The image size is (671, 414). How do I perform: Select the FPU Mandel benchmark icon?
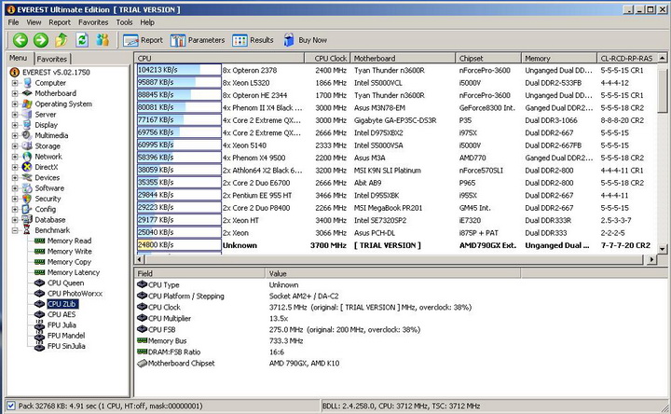(x=40, y=336)
